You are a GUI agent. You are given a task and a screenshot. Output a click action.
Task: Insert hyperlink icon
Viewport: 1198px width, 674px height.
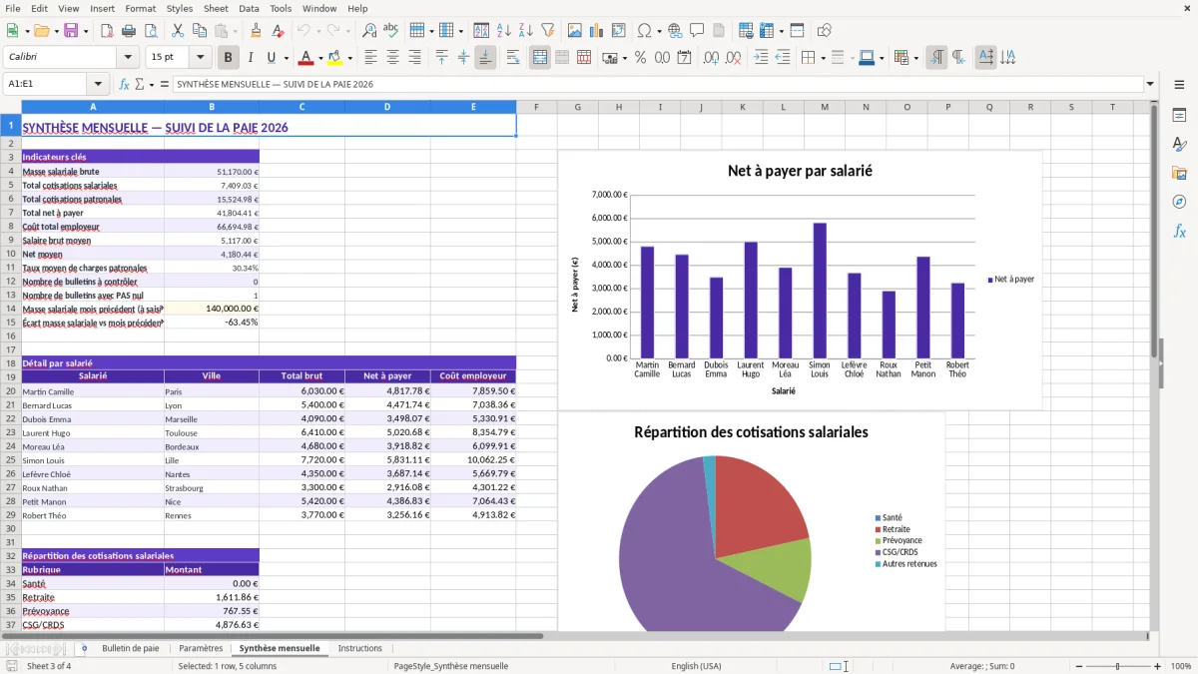click(675, 31)
